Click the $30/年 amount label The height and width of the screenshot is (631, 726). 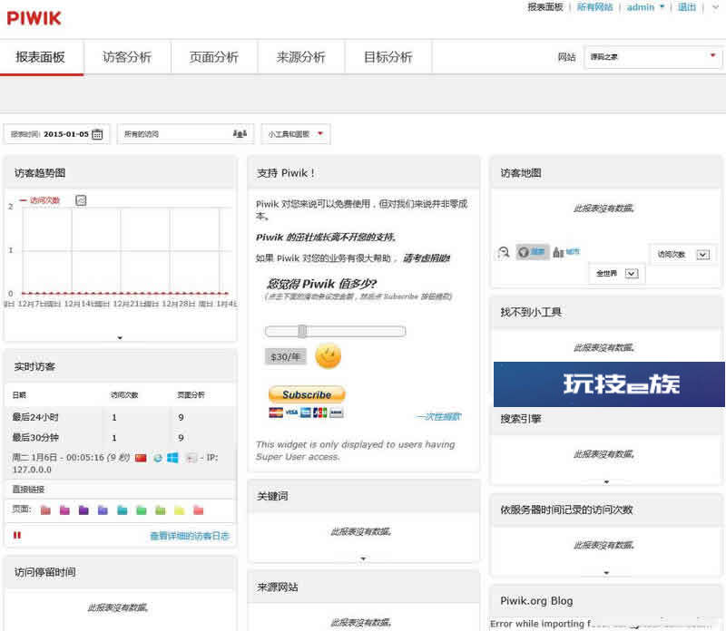coord(286,356)
